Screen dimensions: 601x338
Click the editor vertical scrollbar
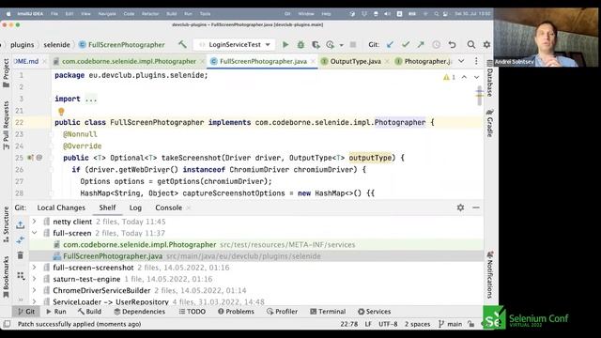pos(479,96)
